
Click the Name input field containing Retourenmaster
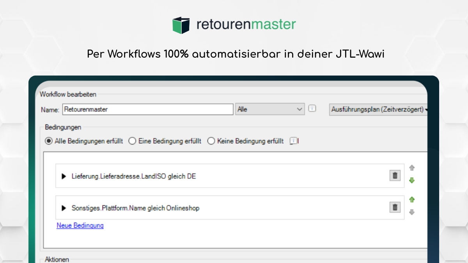pyautogui.click(x=147, y=109)
